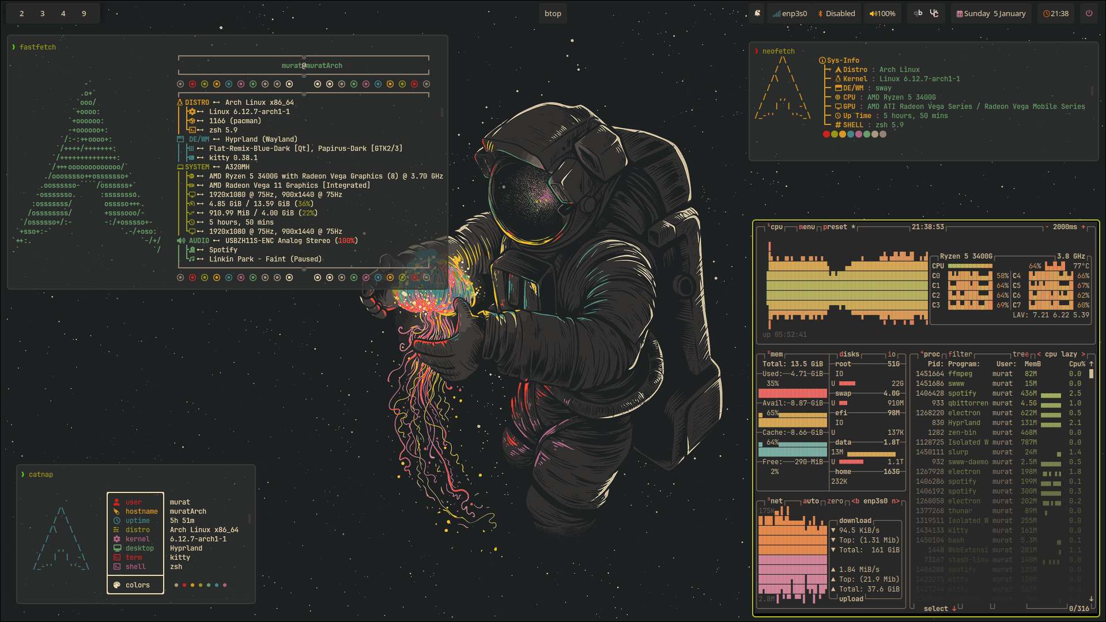The width and height of the screenshot is (1106, 622).
Task: Select electron process with PID 1268220
Action: click(1000, 413)
